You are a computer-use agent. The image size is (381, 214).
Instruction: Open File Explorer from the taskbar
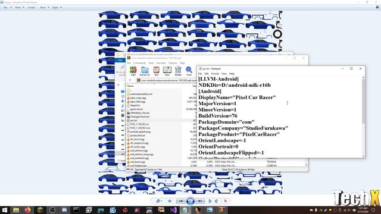[16, 210]
